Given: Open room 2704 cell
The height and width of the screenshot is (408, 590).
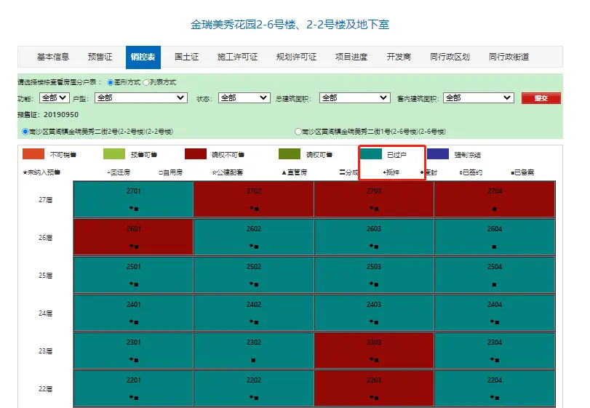Looking at the screenshot, I should tap(495, 199).
